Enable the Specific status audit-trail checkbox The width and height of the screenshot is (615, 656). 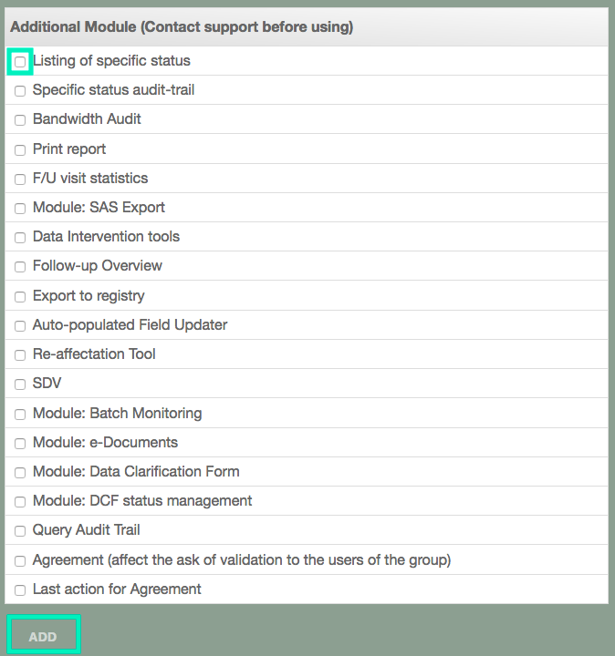click(x=20, y=91)
